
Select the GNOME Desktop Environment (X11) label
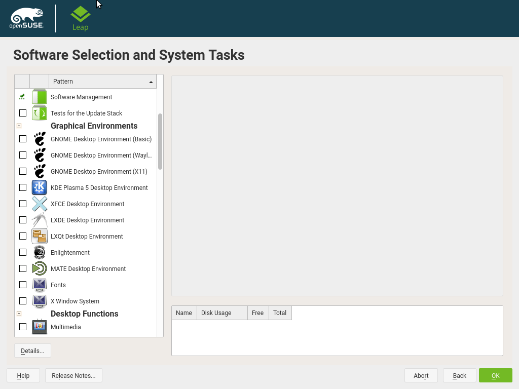click(99, 171)
